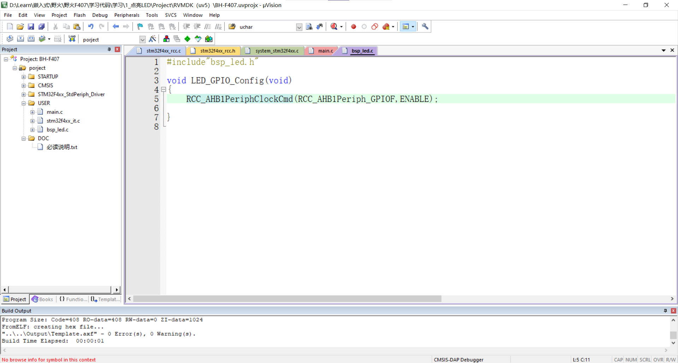Viewport: 678px width, 363px height.
Task: Open the porject target dropdown
Action: (x=142, y=39)
